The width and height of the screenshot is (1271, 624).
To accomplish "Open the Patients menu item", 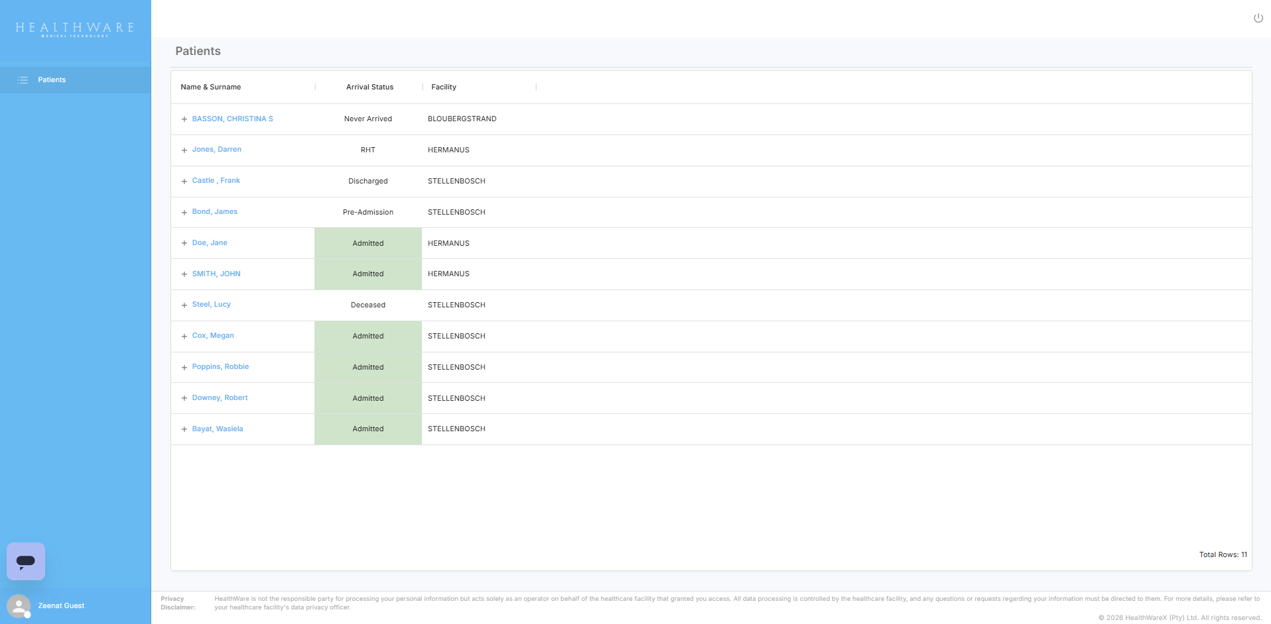I will pyautogui.click(x=52, y=80).
